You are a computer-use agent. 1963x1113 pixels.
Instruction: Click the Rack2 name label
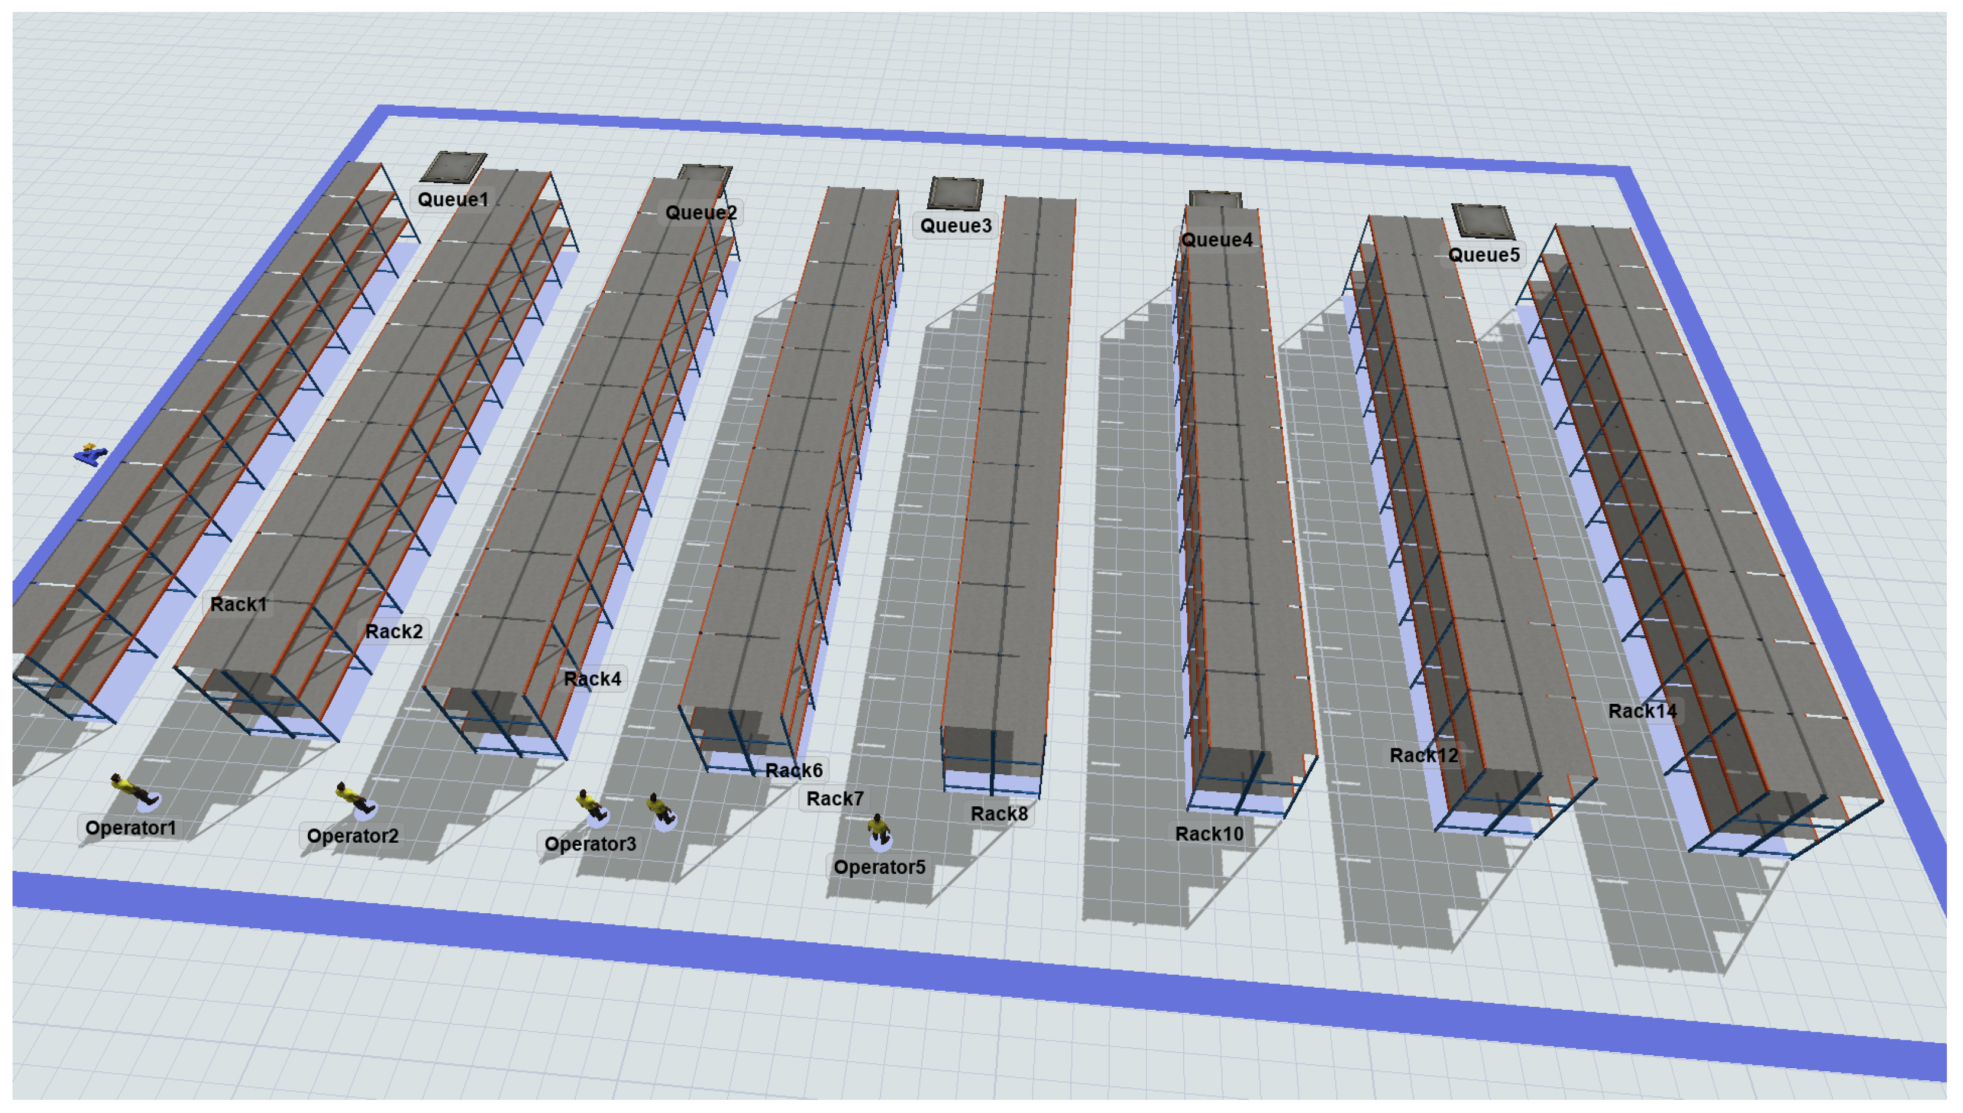tap(394, 632)
